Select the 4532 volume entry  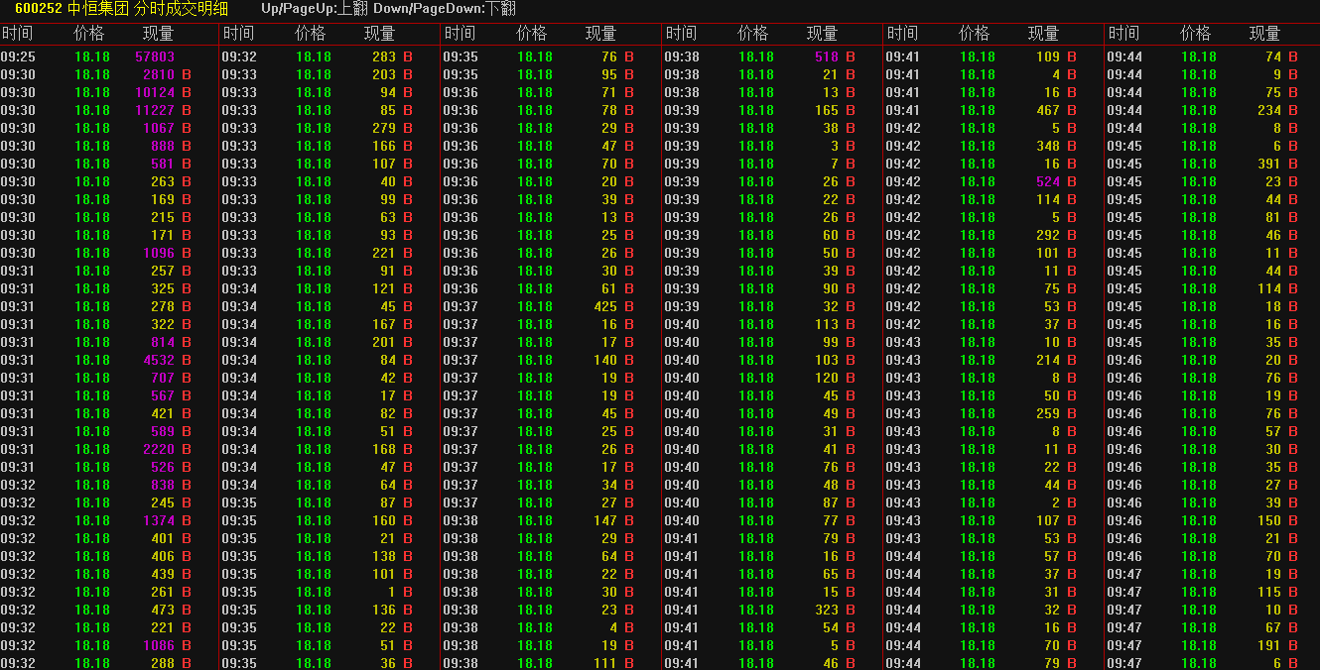(159, 360)
